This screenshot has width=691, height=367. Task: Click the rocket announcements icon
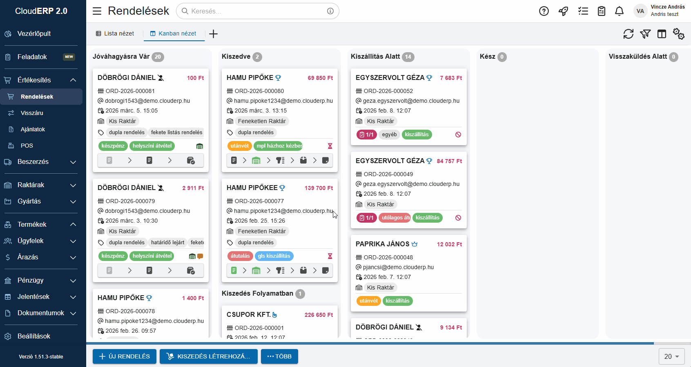tap(563, 11)
